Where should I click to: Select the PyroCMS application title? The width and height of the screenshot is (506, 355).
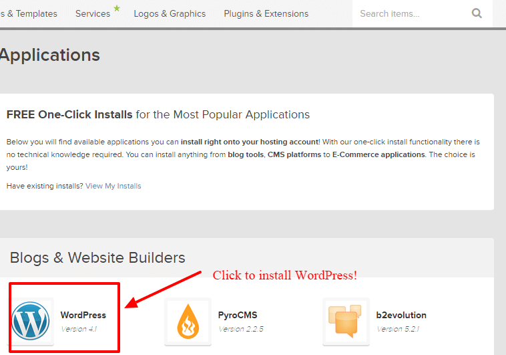coord(238,315)
